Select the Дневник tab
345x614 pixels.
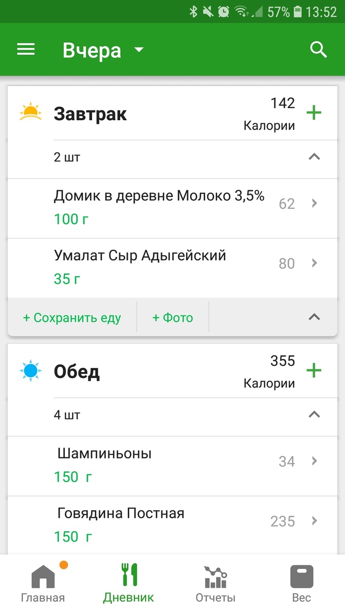tap(129, 581)
